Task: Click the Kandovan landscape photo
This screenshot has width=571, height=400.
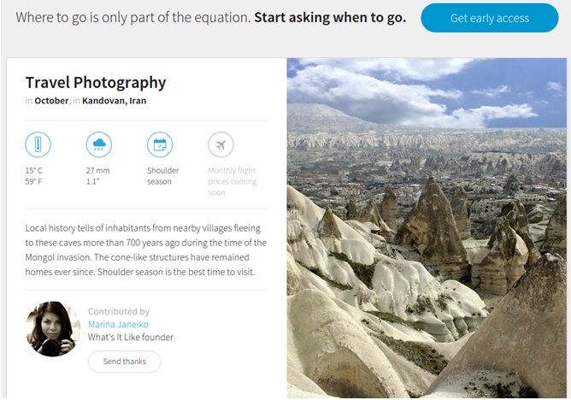Action: point(427,227)
